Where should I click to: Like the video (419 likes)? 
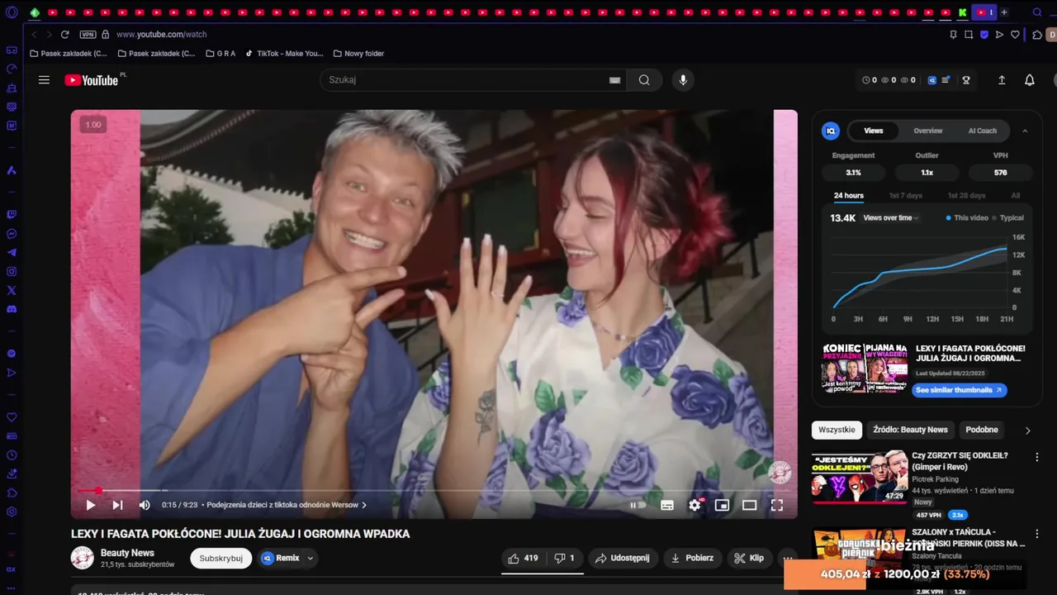[524, 558]
